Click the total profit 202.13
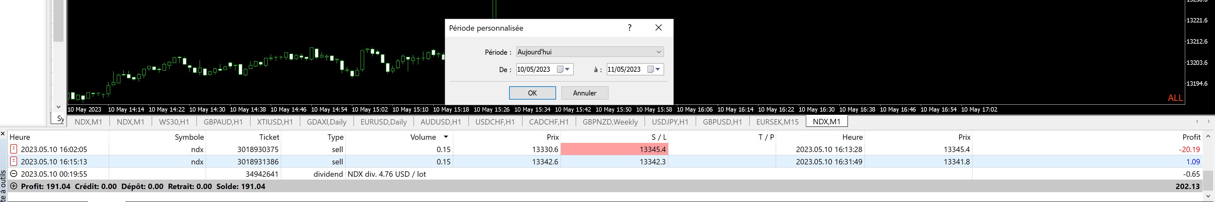 pos(1187,186)
